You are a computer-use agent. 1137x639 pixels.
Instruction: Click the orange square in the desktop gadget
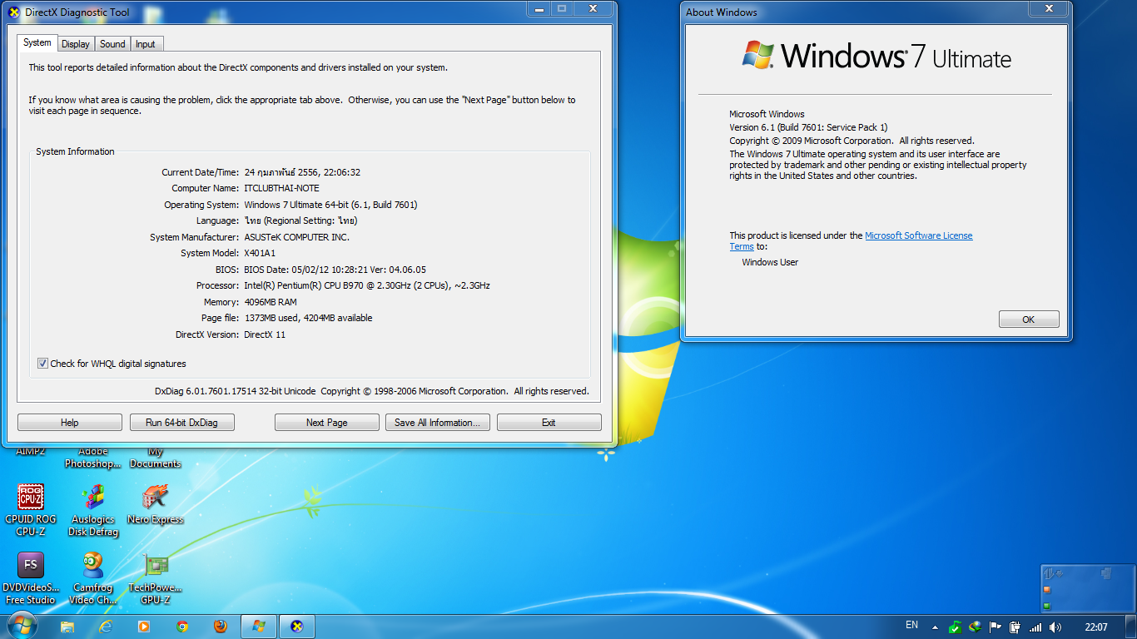click(x=1047, y=590)
